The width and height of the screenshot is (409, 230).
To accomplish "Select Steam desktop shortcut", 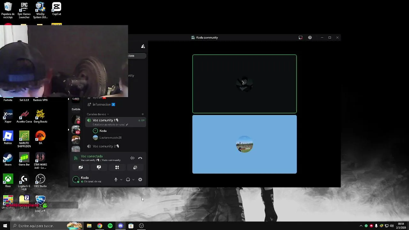I will pos(8,159).
